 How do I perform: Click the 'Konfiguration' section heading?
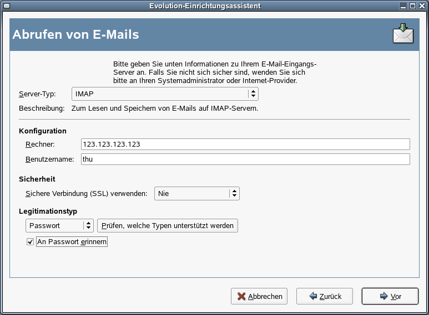(x=43, y=131)
